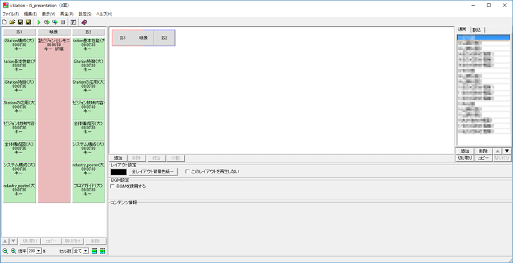Viewport: 513px width, 263px height.
Task: Open the ファイル(F) menu
Action: pos(10,13)
